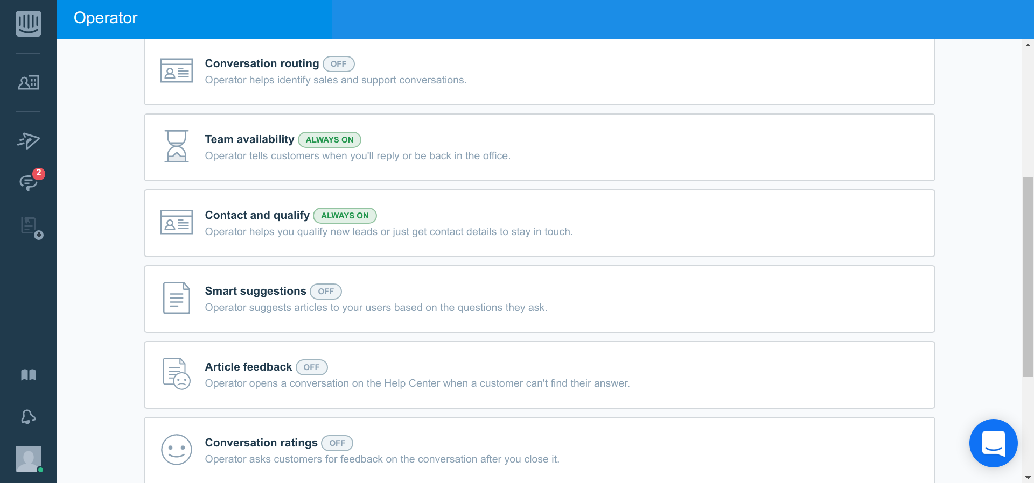Expand the Conversation routing section title
Screen dimensions: 1034x483
(x=262, y=63)
